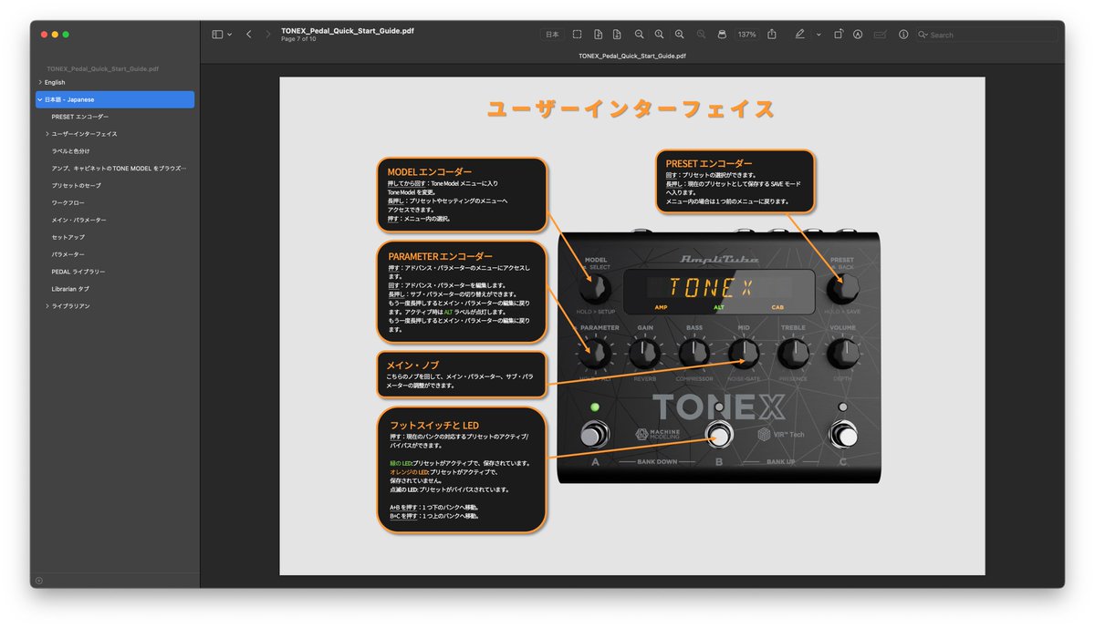Show the Markup toolbar circle-A icon
Viewport: 1095px width, 628px height.
click(858, 35)
